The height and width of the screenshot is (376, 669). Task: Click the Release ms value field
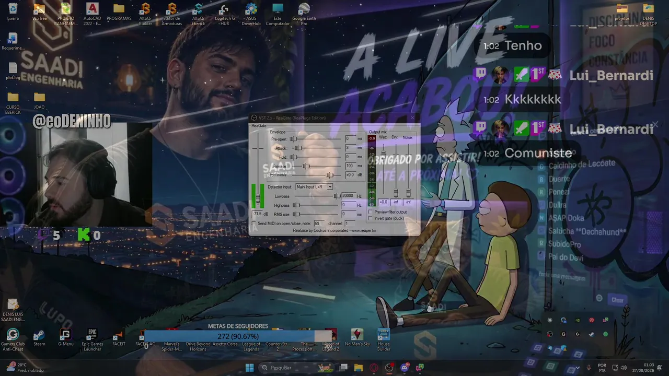click(350, 166)
